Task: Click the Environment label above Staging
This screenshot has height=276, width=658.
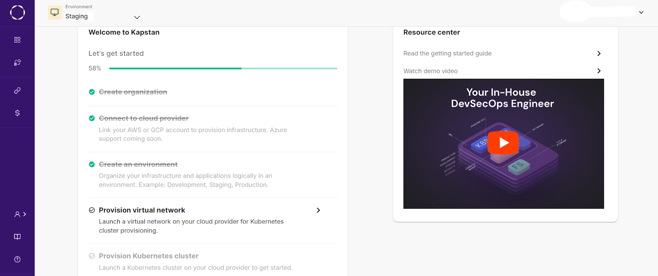Action: point(79,7)
